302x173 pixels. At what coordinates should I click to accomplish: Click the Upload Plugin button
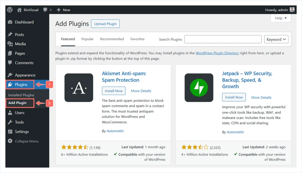(x=105, y=24)
